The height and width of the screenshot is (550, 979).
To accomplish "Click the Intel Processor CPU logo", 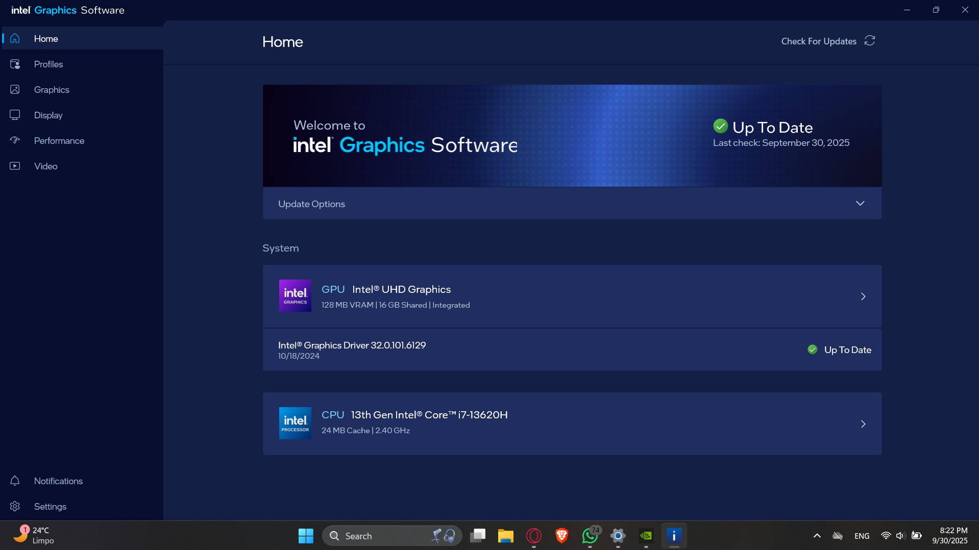I will click(x=295, y=423).
